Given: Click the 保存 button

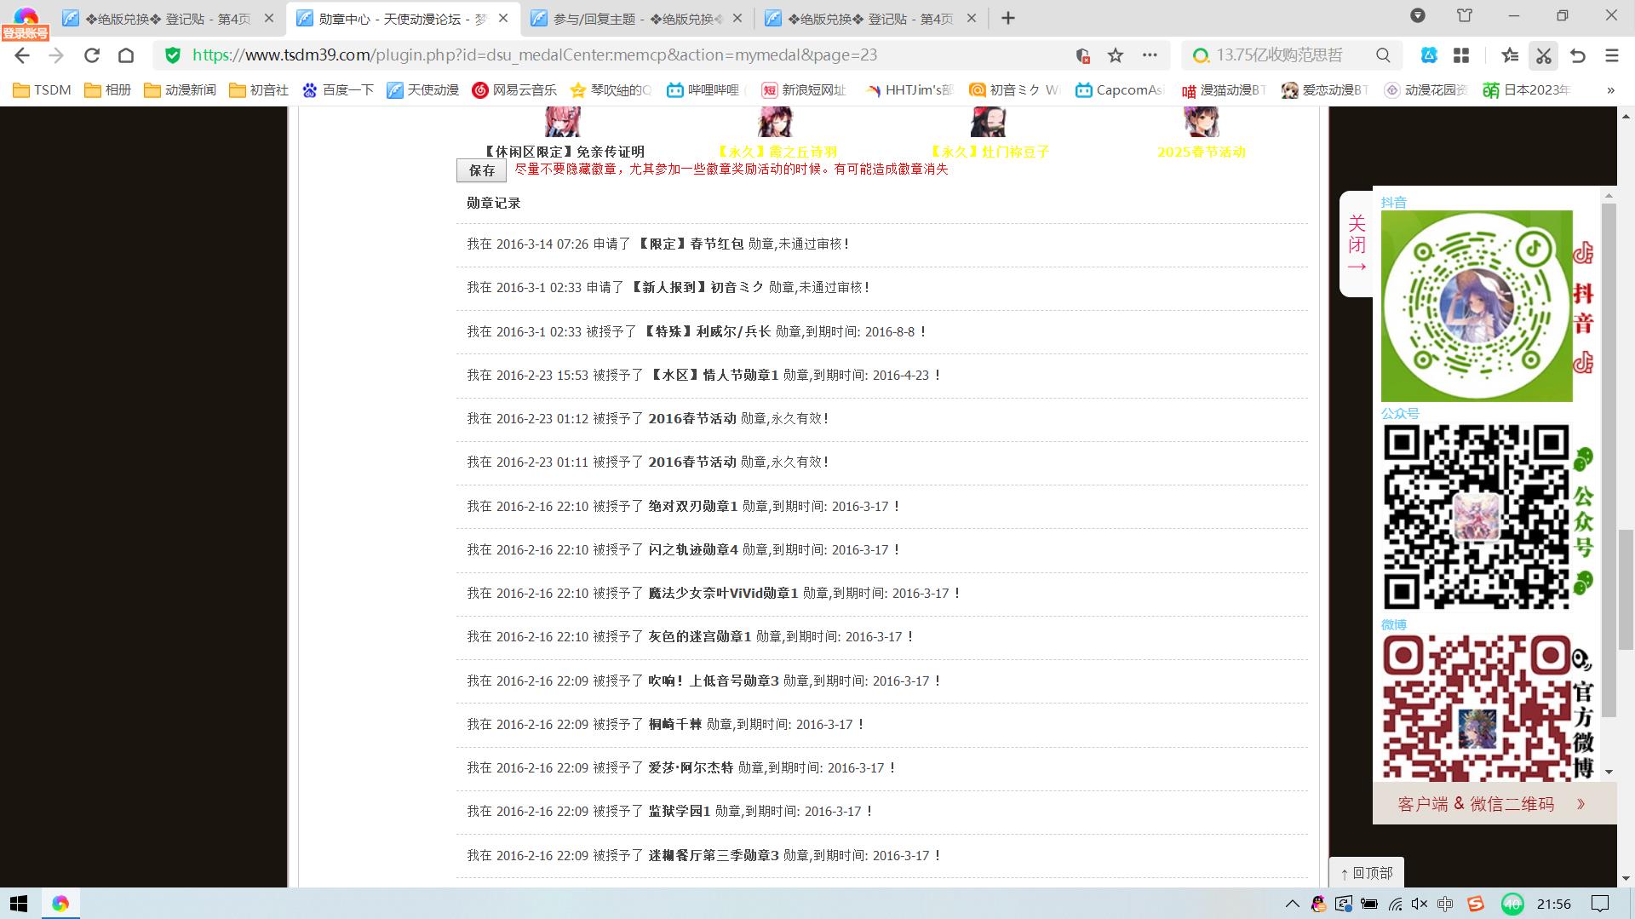Looking at the screenshot, I should pyautogui.click(x=481, y=170).
